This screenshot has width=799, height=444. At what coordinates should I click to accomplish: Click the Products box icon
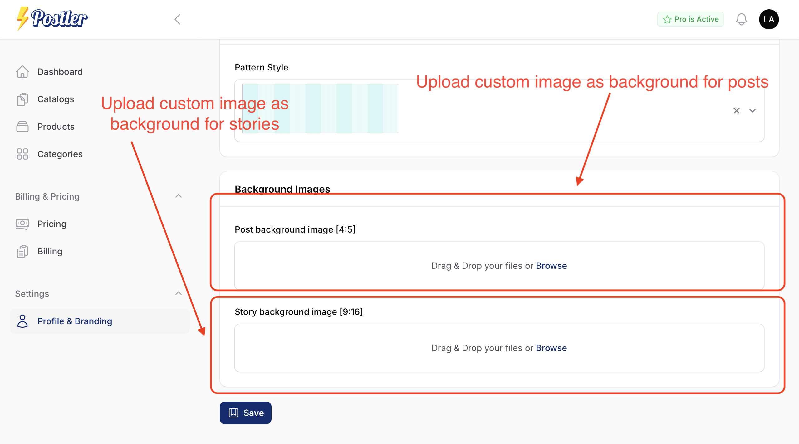[x=22, y=127]
